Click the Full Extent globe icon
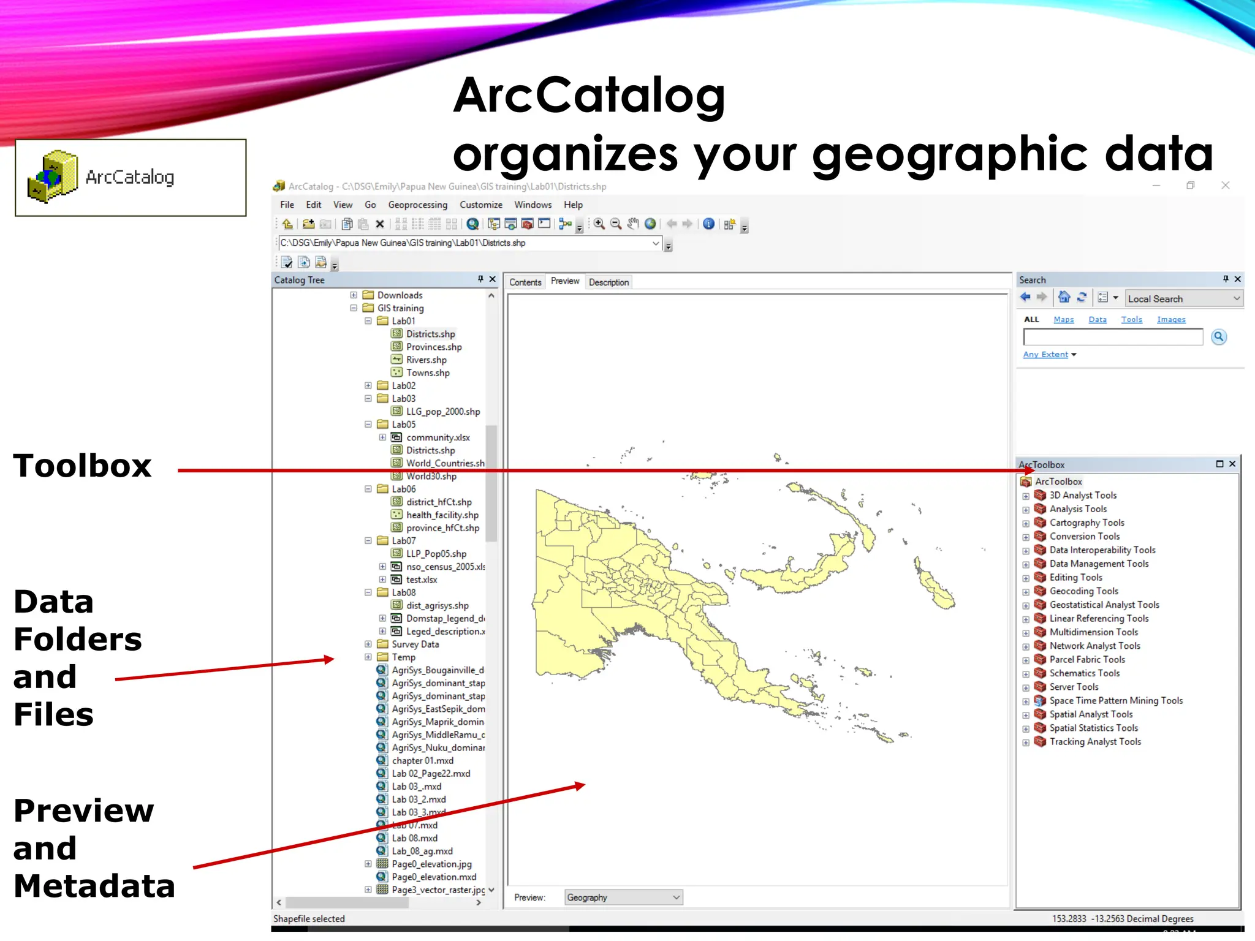This screenshot has width=1255, height=941. coord(650,224)
